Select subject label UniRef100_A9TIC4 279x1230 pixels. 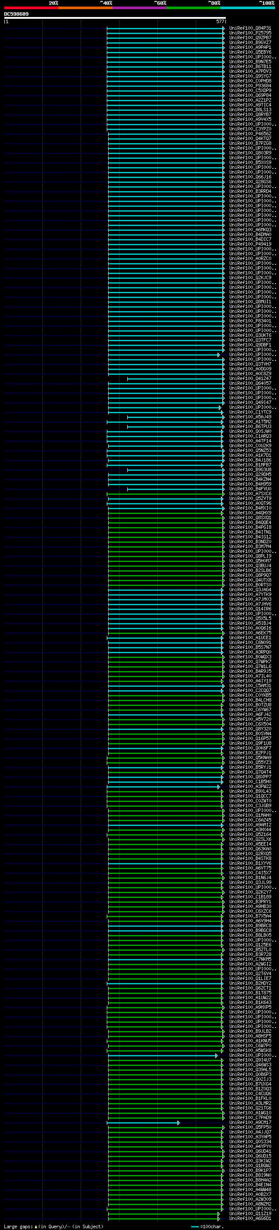250,105
